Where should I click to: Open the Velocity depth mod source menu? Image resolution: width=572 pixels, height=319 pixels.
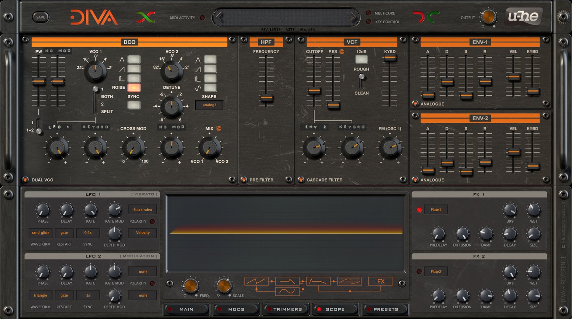pyautogui.click(x=143, y=233)
